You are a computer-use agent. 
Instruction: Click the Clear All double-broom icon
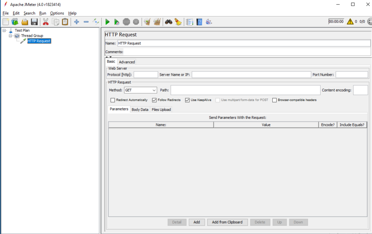click(x=157, y=22)
